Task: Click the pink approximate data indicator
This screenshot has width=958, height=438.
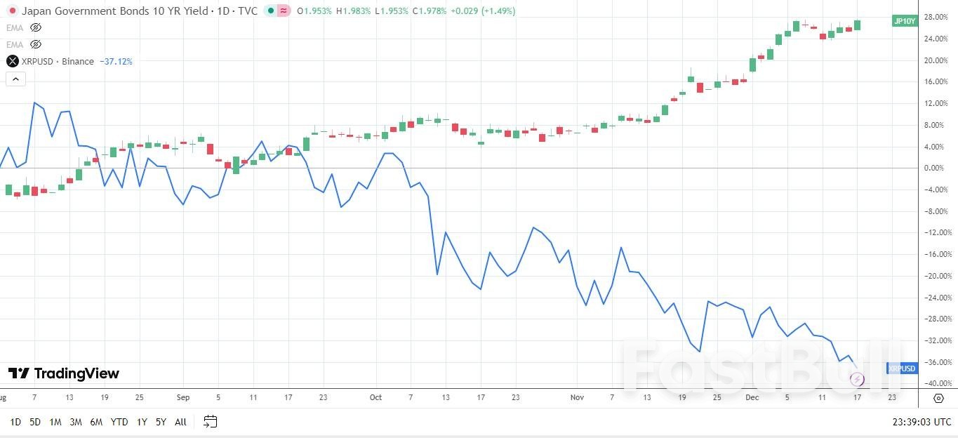Action: (284, 11)
